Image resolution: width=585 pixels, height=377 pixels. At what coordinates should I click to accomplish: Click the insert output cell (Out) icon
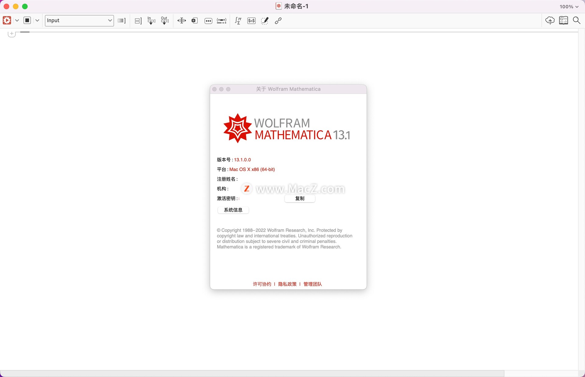pyautogui.click(x=165, y=21)
